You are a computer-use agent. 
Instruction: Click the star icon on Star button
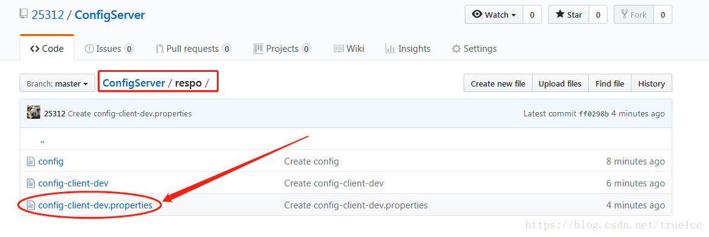560,15
